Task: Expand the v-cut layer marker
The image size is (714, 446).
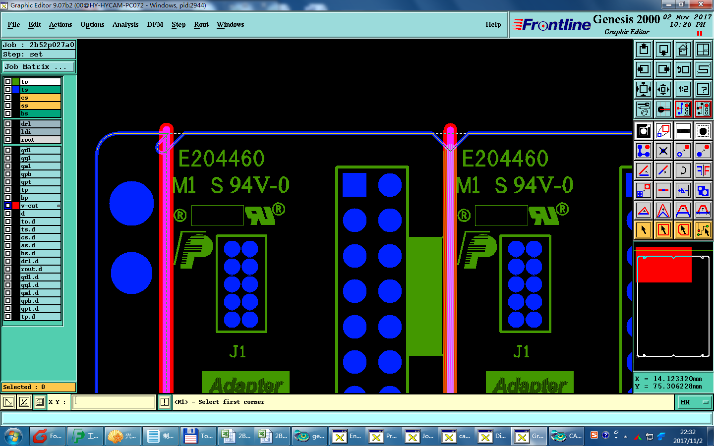Action: pyautogui.click(x=59, y=206)
